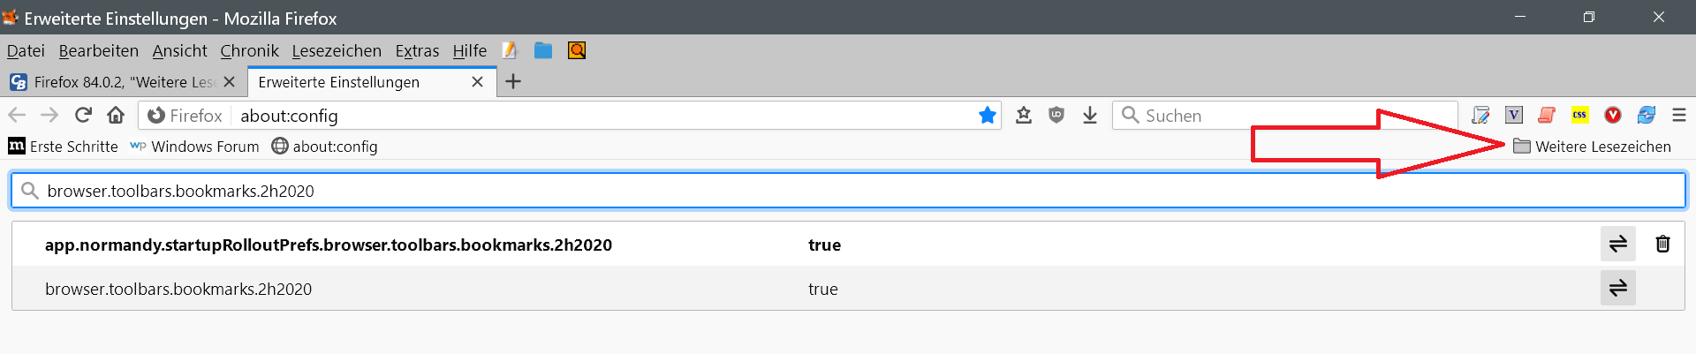
Task: Switch to Firefox 84.0.2 tab
Action: click(x=115, y=82)
